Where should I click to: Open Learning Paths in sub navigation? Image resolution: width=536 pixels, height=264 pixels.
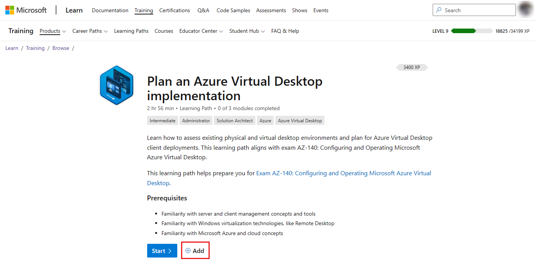coord(131,31)
